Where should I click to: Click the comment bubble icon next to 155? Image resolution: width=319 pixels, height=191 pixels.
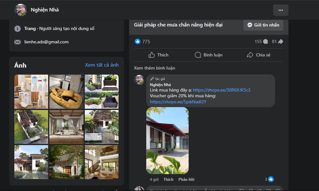(x=265, y=41)
